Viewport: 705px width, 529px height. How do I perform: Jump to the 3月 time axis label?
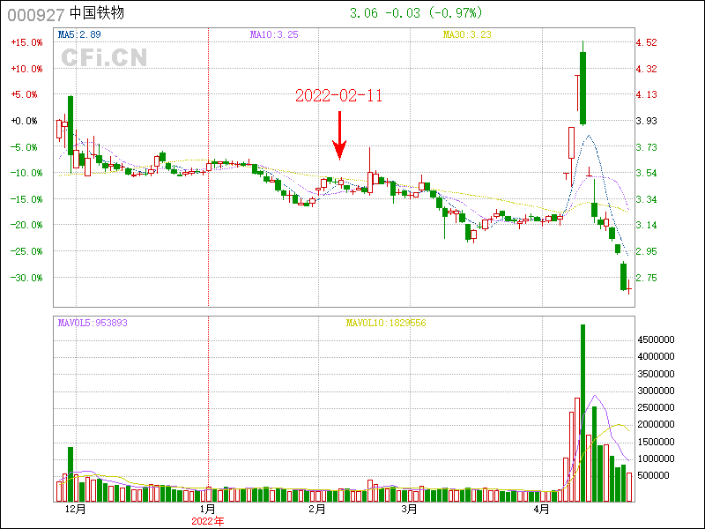(x=408, y=509)
